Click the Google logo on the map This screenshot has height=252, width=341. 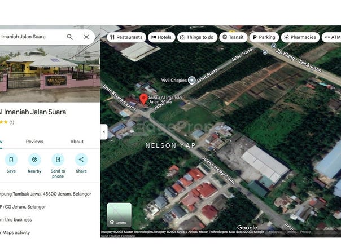pos(247,227)
